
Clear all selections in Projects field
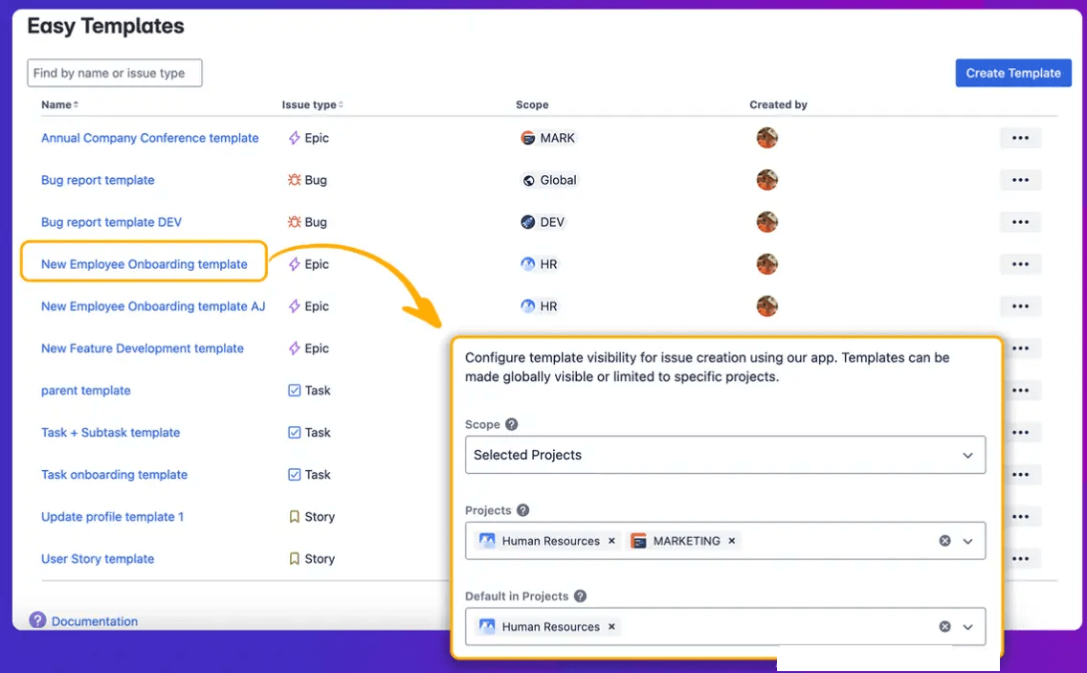point(944,541)
